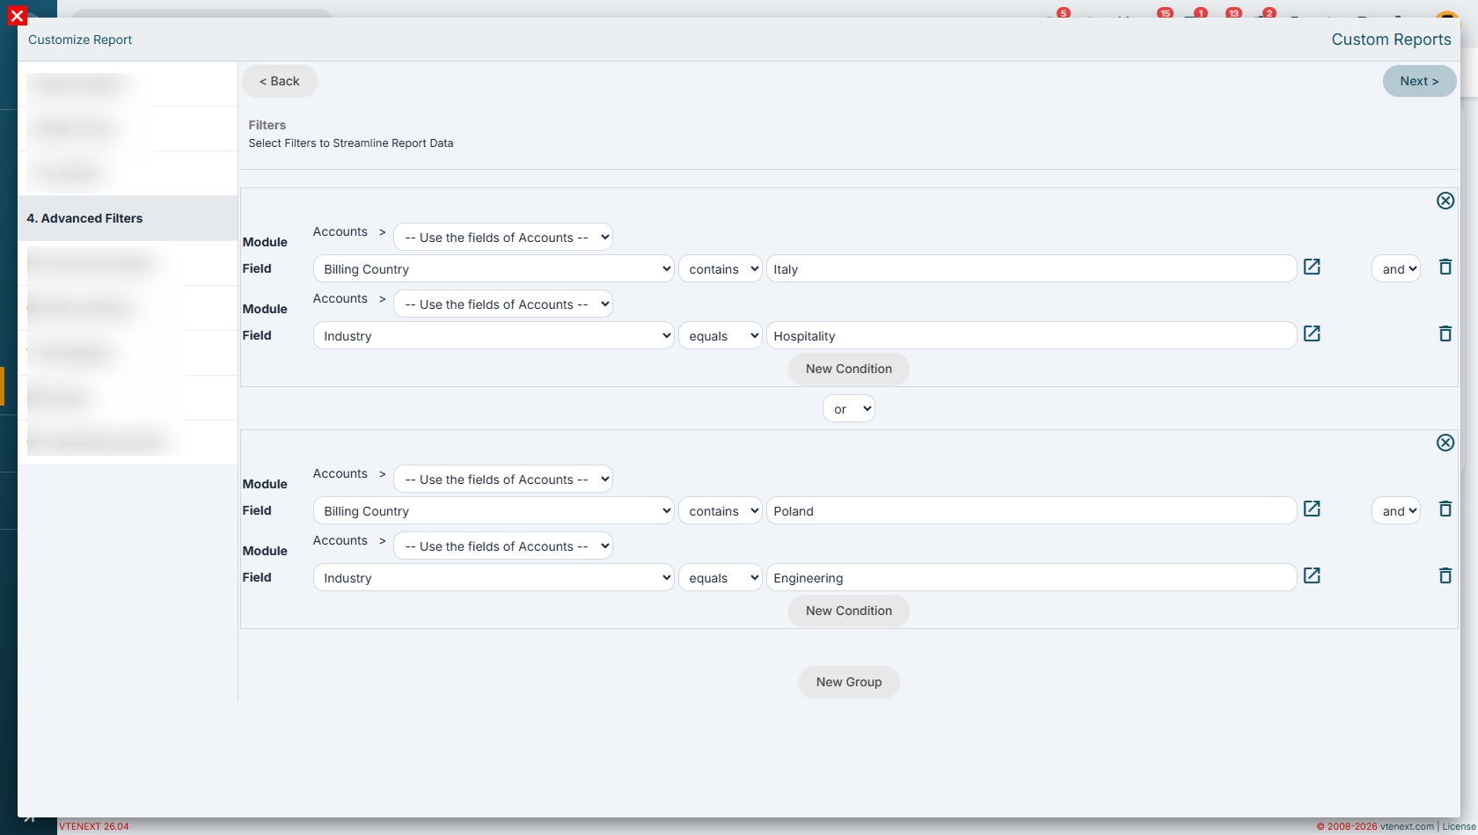Click the Customize Report header text
The width and height of the screenshot is (1478, 835).
tap(80, 40)
